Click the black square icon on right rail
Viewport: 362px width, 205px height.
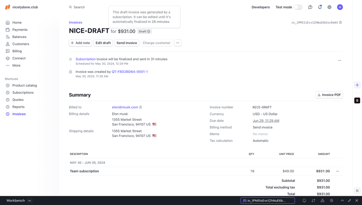(357, 100)
